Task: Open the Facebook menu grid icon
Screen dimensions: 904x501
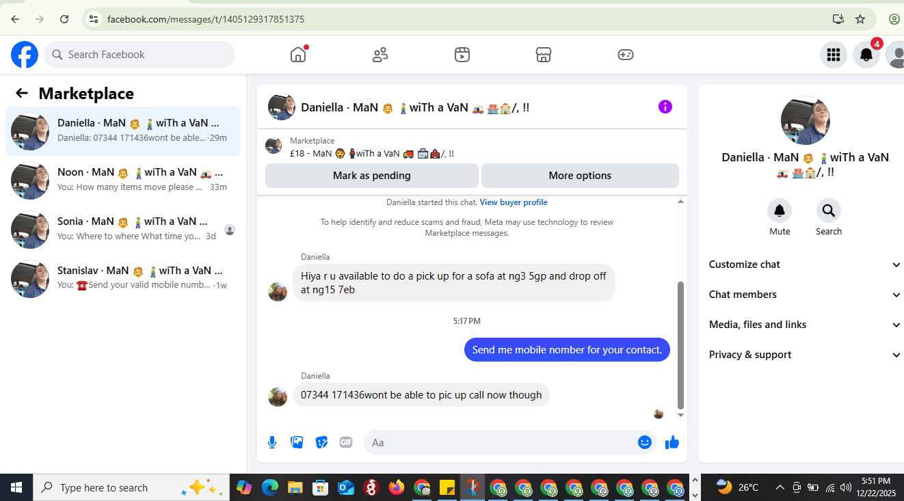Action: (x=833, y=55)
